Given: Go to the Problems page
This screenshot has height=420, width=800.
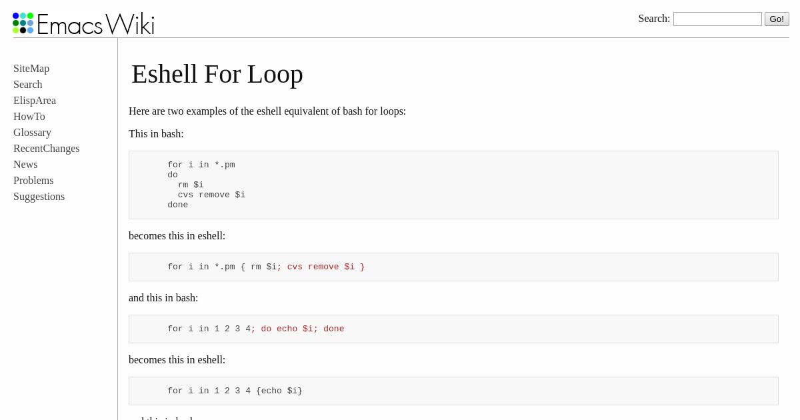Looking at the screenshot, I should pos(33,181).
